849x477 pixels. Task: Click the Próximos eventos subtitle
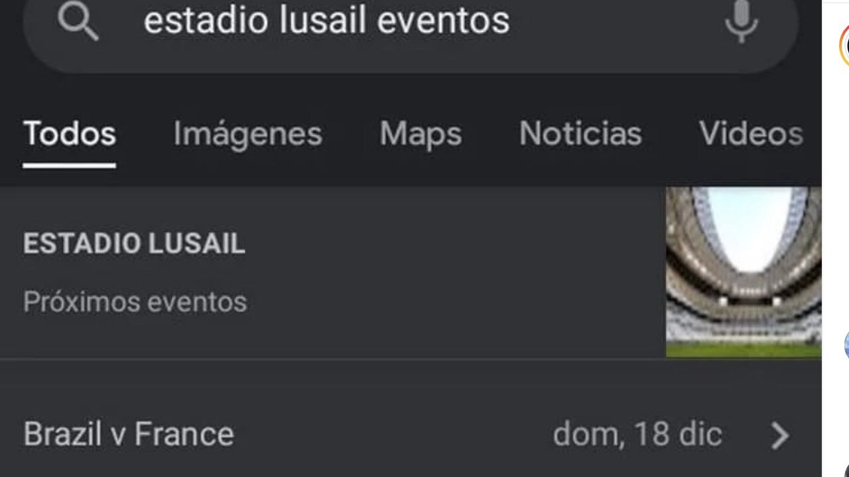click(135, 302)
